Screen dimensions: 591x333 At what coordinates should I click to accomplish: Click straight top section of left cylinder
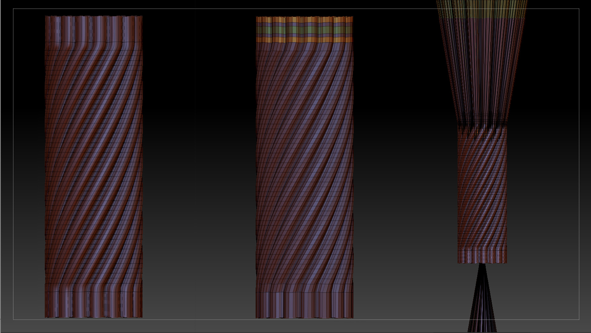(94, 29)
